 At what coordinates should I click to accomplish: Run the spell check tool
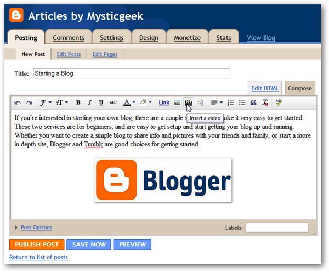tap(279, 103)
